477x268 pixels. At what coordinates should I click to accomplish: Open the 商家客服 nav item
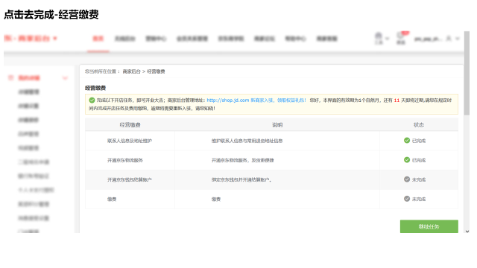coord(326,39)
